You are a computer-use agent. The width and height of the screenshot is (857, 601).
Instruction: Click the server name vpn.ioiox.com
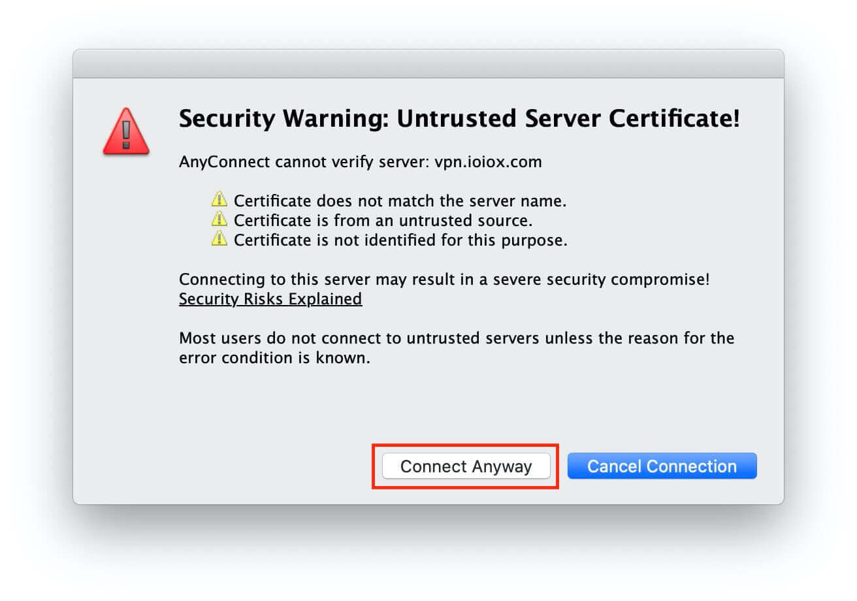click(x=488, y=161)
